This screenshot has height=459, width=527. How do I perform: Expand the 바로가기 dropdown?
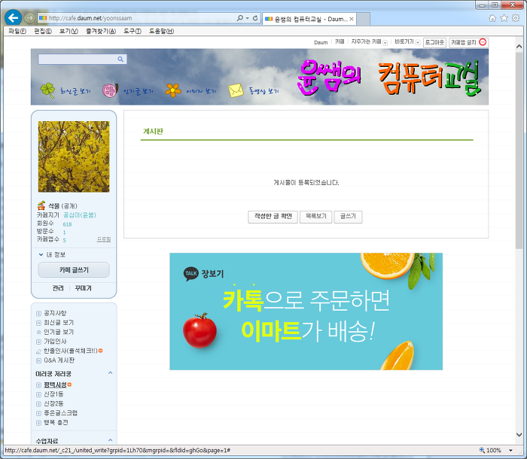[417, 42]
